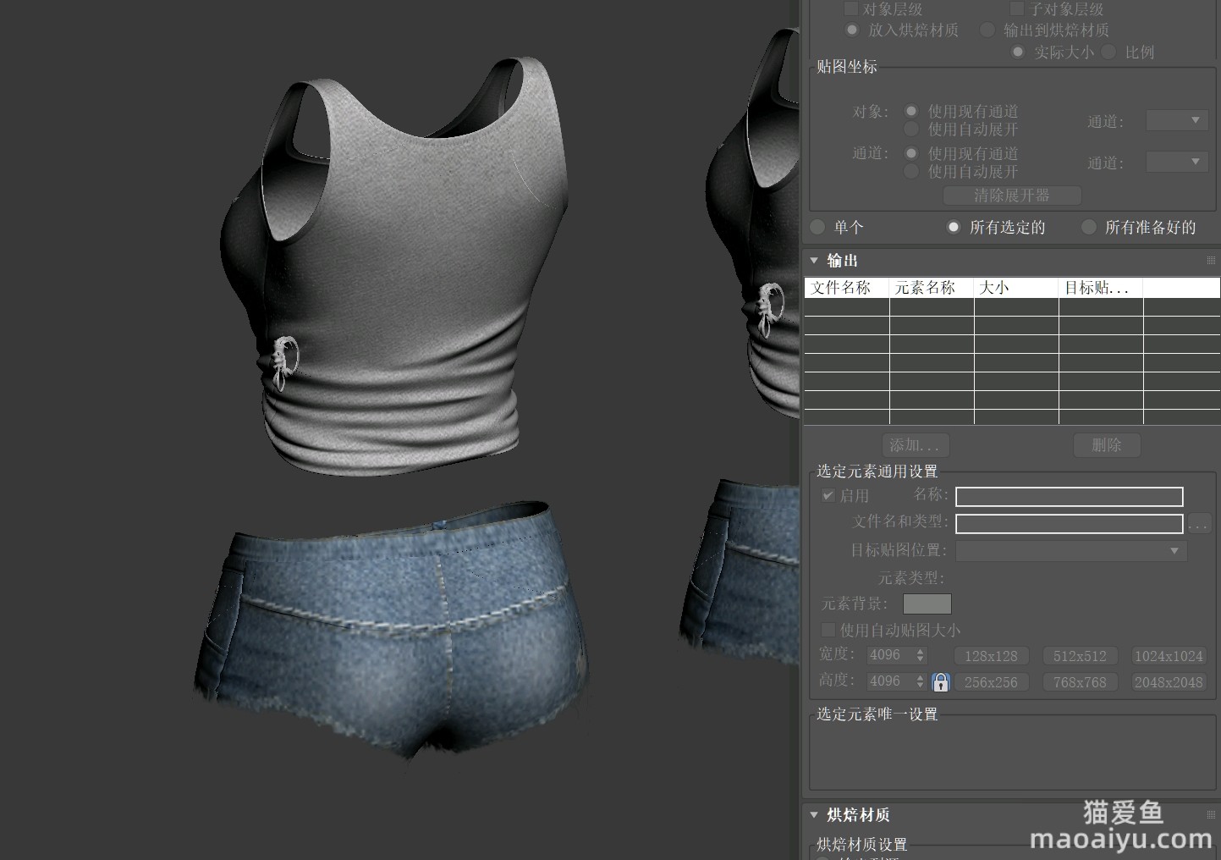Screen dimensions: 1221x860
Task: Click the 元素名称 column header
Action: (931, 288)
